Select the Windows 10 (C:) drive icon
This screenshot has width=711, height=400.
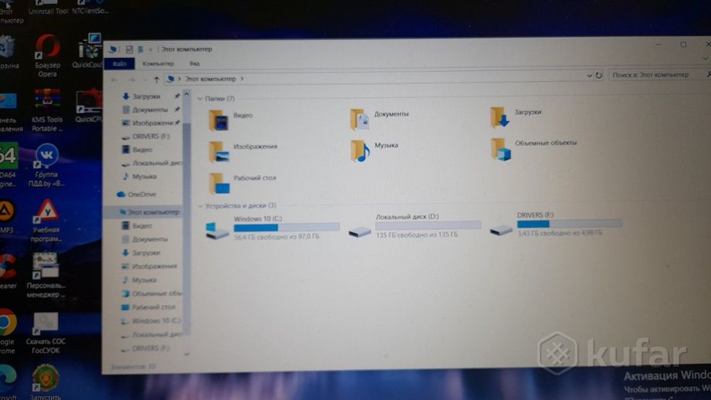(x=216, y=230)
